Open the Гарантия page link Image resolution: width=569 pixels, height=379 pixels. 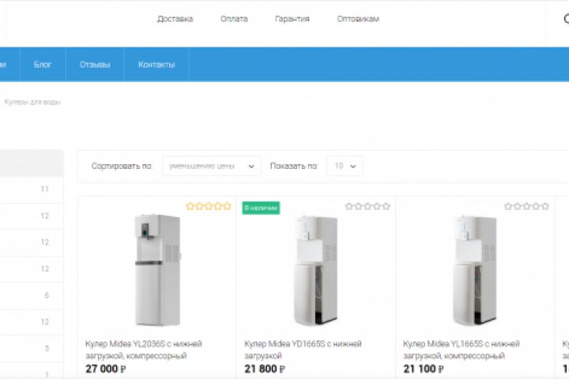292,19
